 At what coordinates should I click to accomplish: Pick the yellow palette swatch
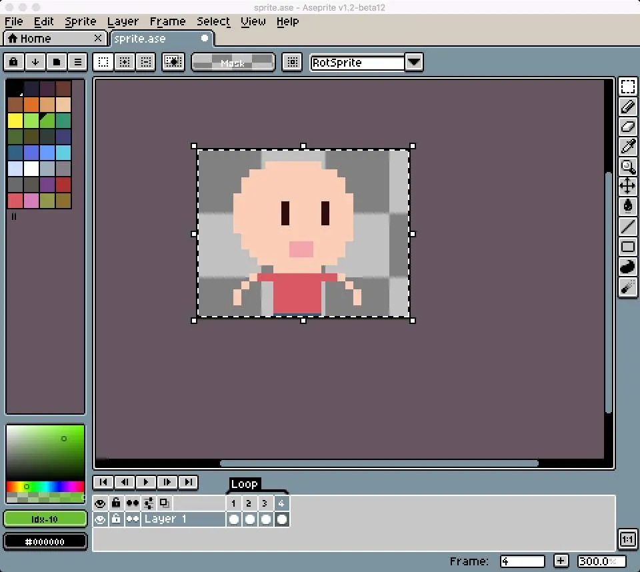(15, 121)
